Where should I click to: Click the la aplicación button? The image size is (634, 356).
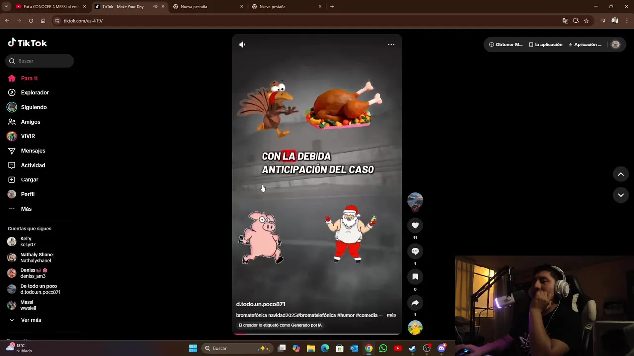coord(545,44)
